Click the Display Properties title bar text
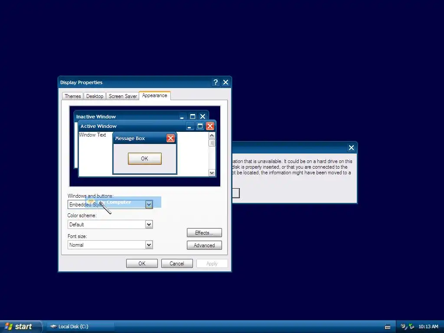The height and width of the screenshot is (333, 444). (x=81, y=82)
